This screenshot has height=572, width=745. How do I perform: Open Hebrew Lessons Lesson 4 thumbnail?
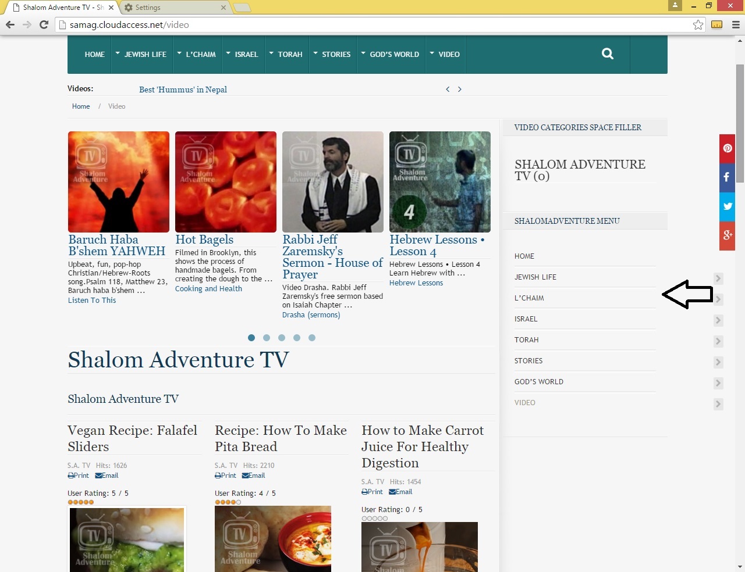440,182
